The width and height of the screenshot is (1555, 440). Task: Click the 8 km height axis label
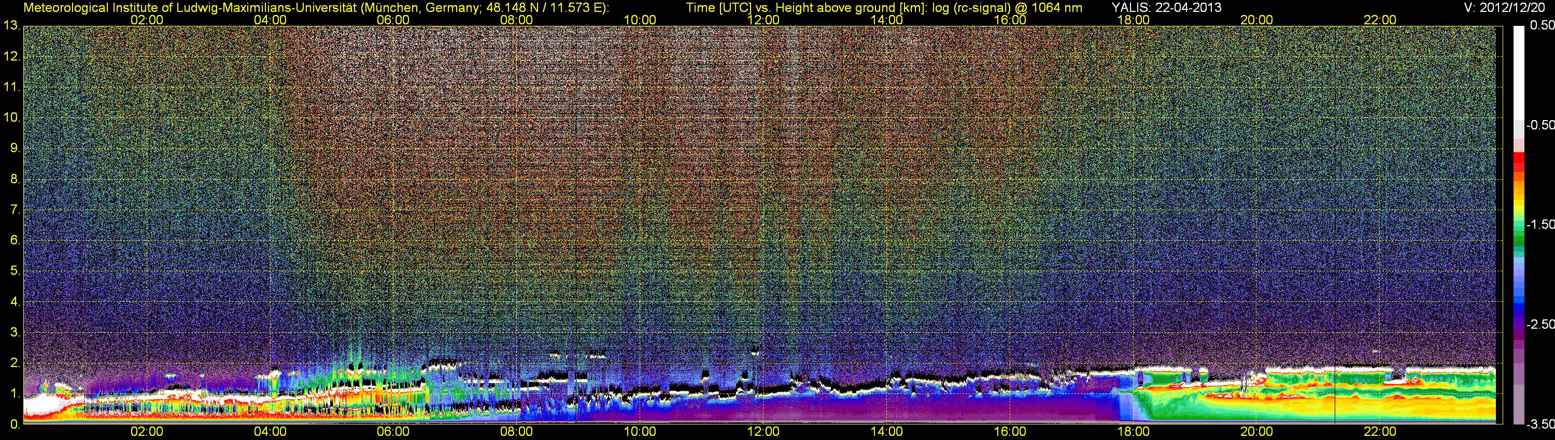[x=15, y=179]
